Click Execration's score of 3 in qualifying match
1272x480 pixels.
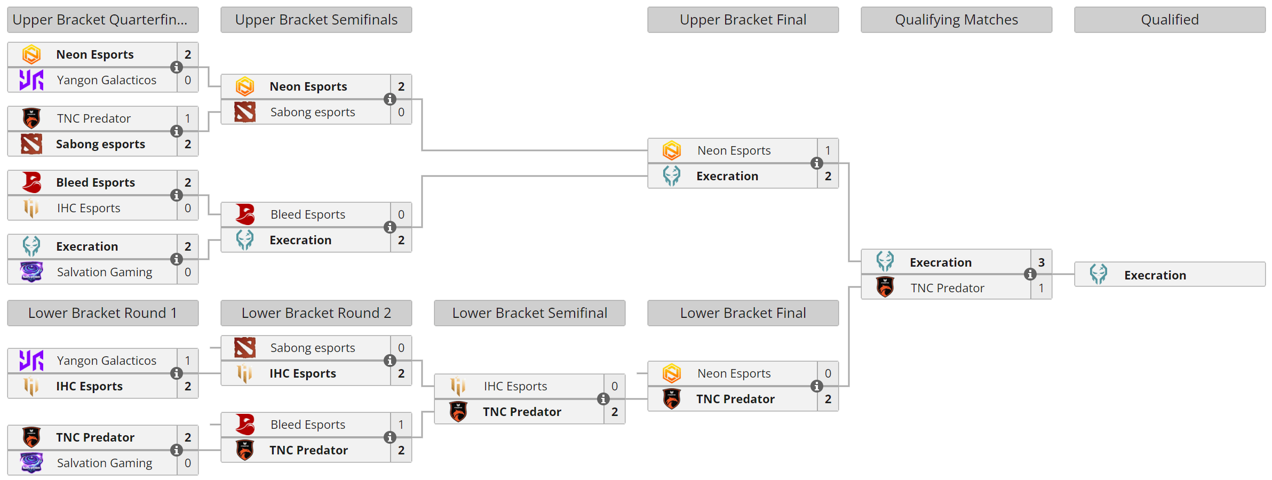(x=1042, y=262)
